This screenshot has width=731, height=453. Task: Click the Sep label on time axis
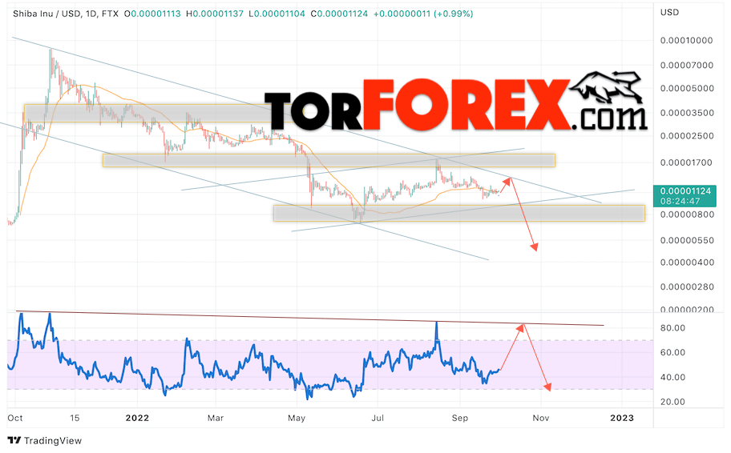[x=459, y=418]
